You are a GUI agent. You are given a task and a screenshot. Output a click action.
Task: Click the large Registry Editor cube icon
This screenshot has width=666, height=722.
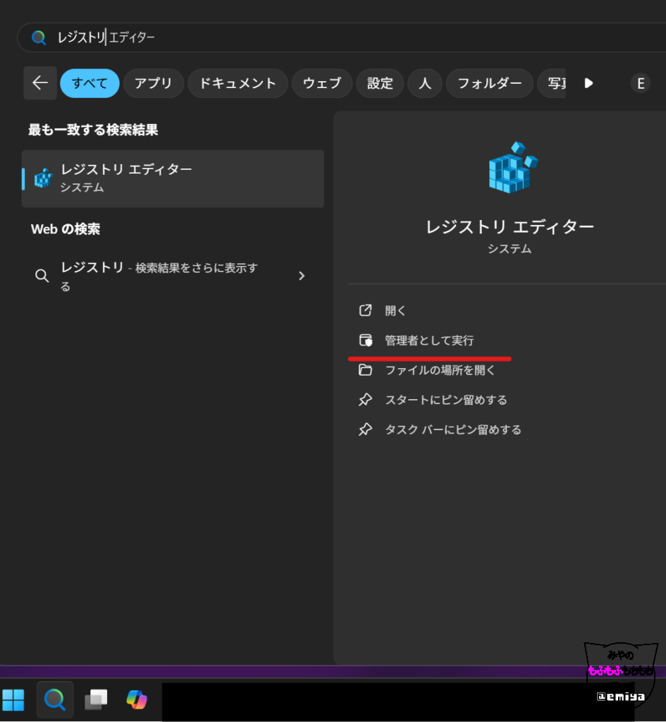click(x=510, y=168)
